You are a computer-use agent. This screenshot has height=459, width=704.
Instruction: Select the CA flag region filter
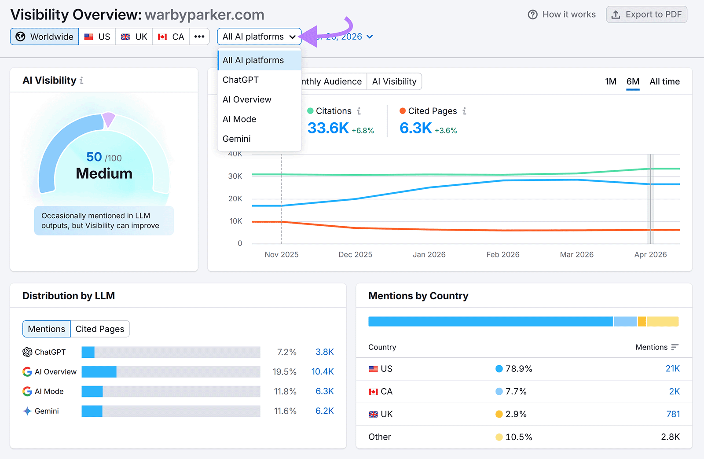(x=171, y=37)
